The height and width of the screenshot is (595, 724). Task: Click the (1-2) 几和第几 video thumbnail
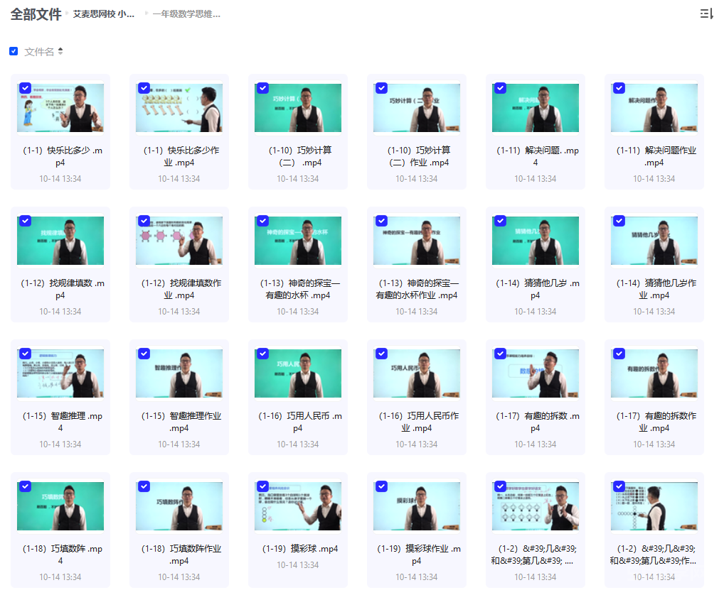pyautogui.click(x=535, y=506)
